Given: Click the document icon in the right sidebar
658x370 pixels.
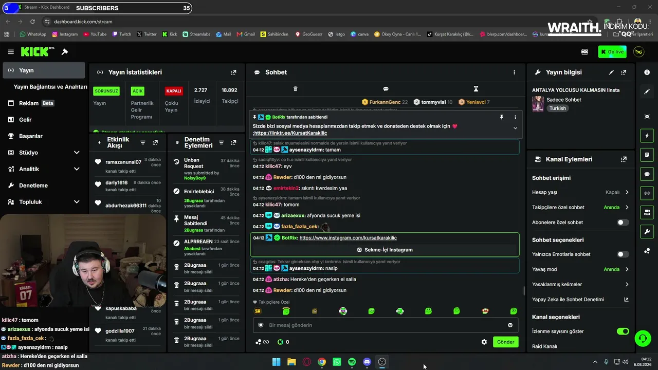Looking at the screenshot, I should point(647,155).
